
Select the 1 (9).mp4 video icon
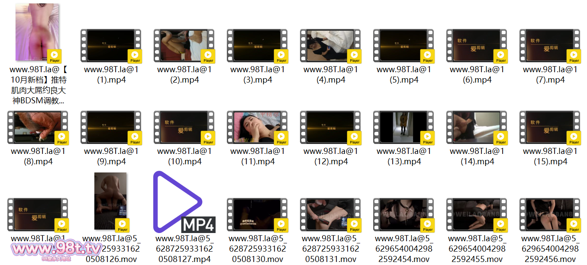(x=111, y=127)
